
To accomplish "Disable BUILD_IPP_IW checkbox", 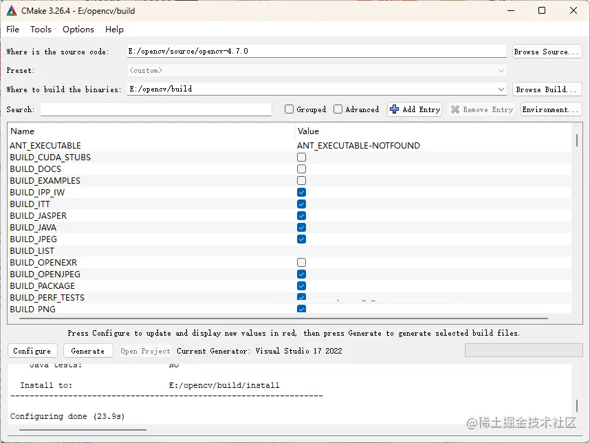I will (x=301, y=193).
